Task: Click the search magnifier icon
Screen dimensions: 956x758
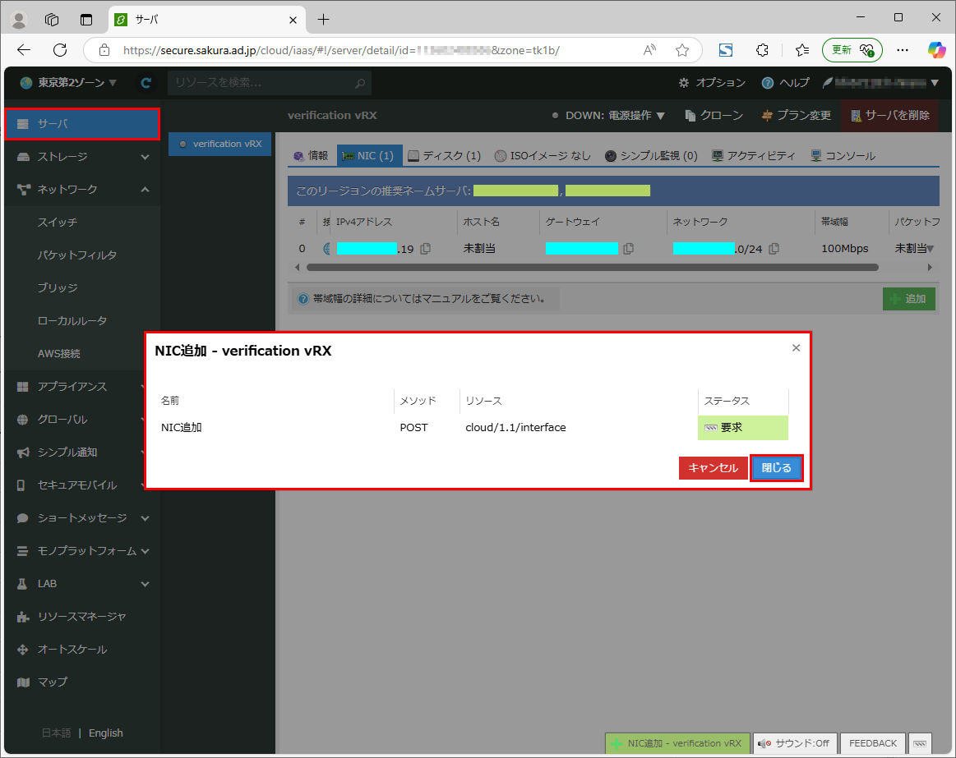Action: [360, 83]
